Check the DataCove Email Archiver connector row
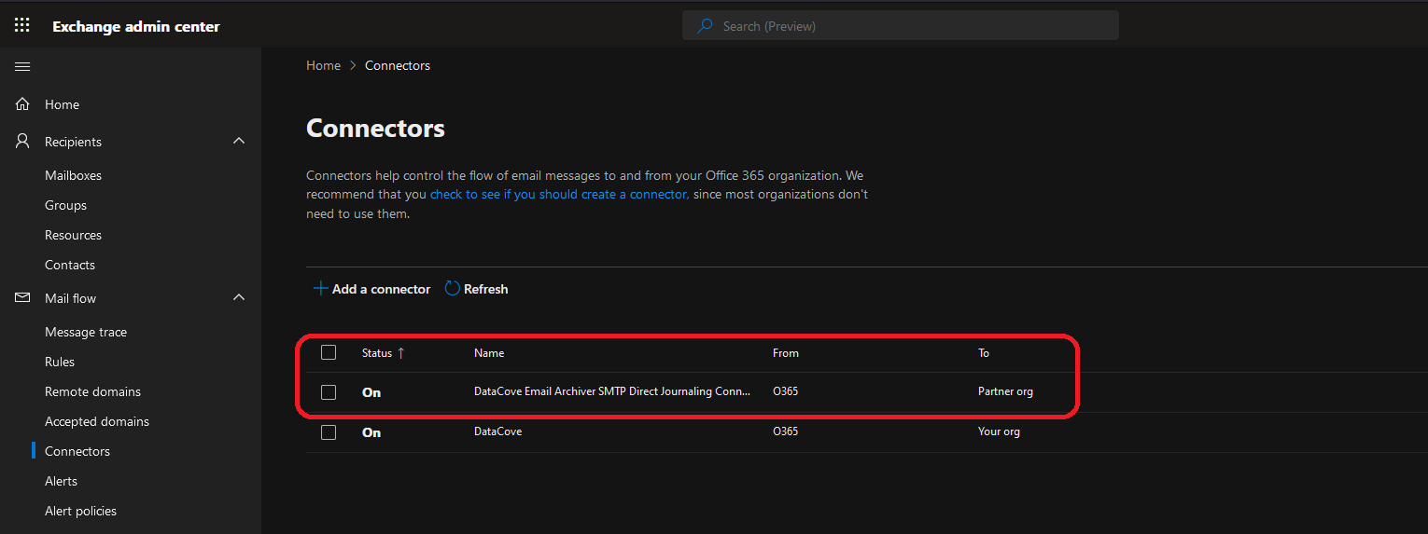The height and width of the screenshot is (534, 1428). (x=329, y=392)
